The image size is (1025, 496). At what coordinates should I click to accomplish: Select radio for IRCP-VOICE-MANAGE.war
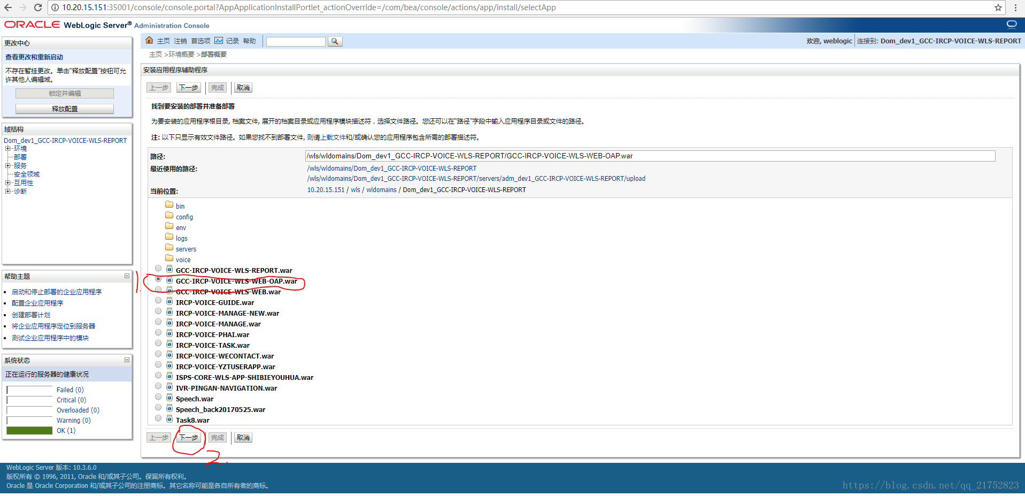[x=158, y=322]
